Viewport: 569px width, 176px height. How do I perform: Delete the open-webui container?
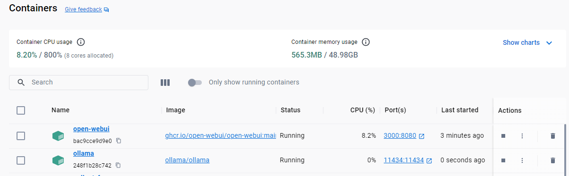(x=553, y=136)
